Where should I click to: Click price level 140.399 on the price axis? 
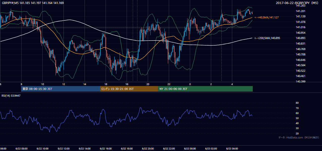tap(300, 82)
